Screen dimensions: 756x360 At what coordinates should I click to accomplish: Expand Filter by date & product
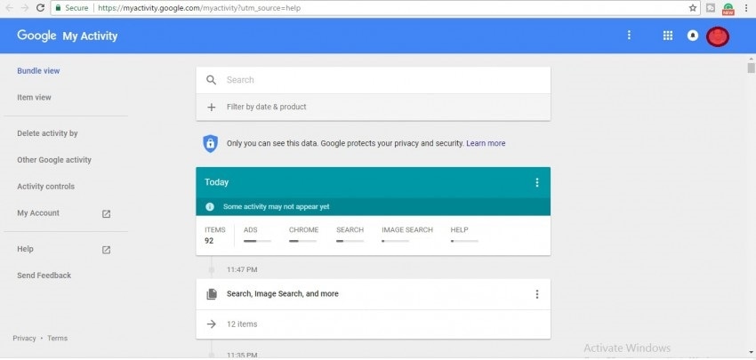pos(266,107)
